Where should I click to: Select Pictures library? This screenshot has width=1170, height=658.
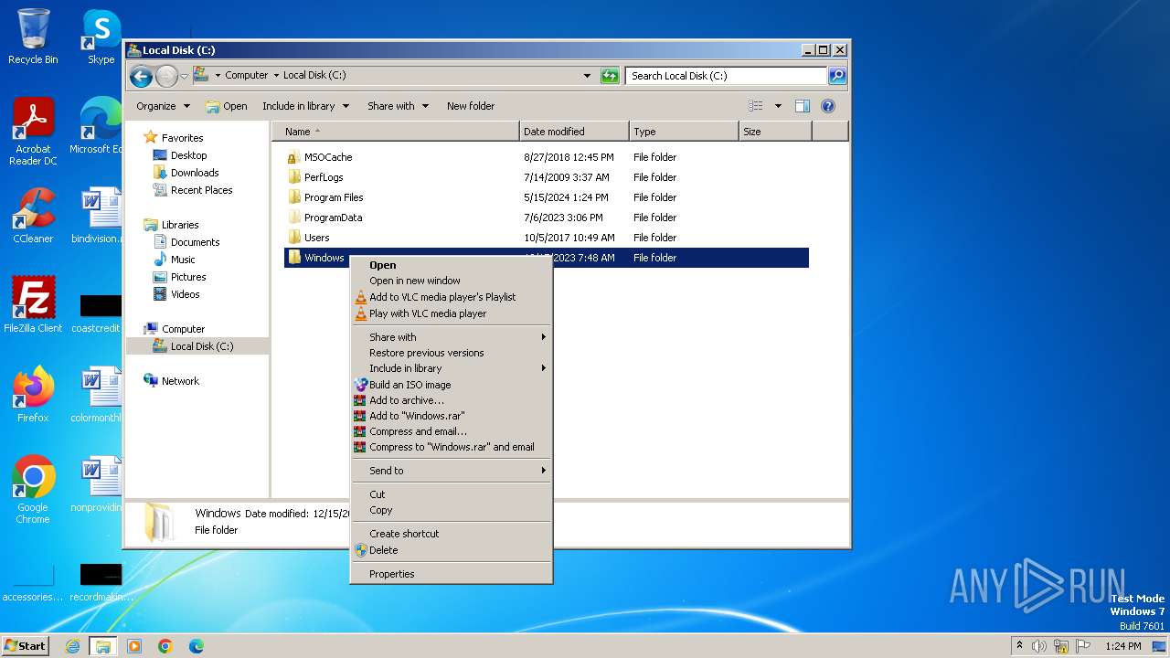188,277
